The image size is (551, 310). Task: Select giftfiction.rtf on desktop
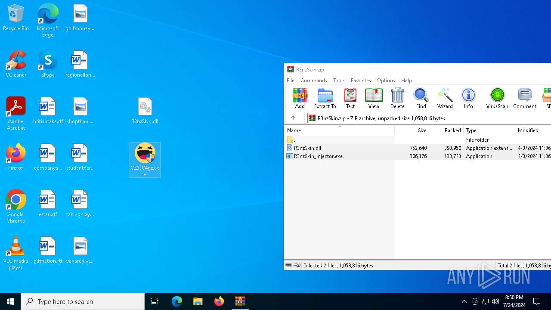[x=48, y=251]
